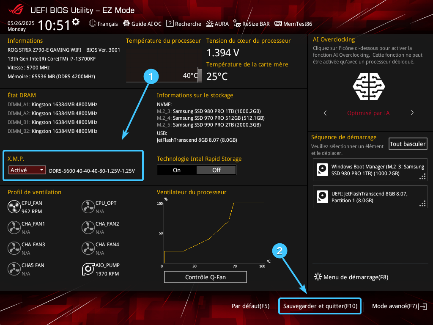This screenshot has height=325, width=433.
Task: Click the processor fan curve graph
Action: (x=214, y=233)
